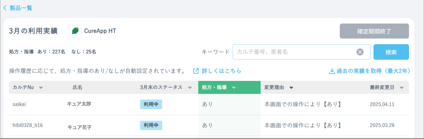
Task: Open the 処方・指導 column dropdown arrow
Action: click(x=234, y=88)
